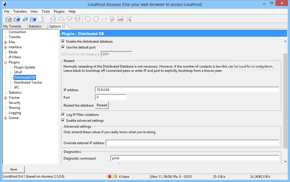Collapse the Plugins tree node

pos(6,63)
